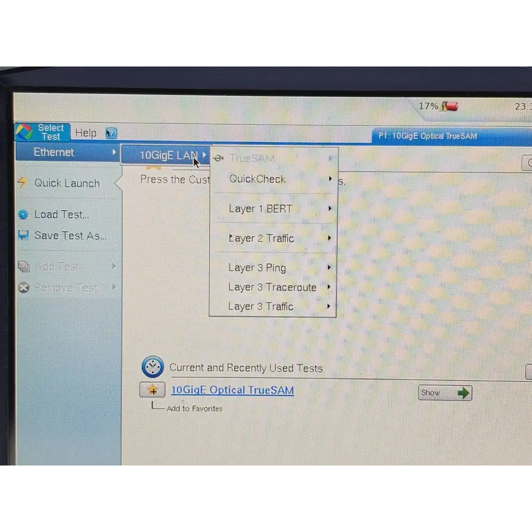This screenshot has height=532, width=532.
Task: Click the TrueSAM link icon
Action: 219,158
